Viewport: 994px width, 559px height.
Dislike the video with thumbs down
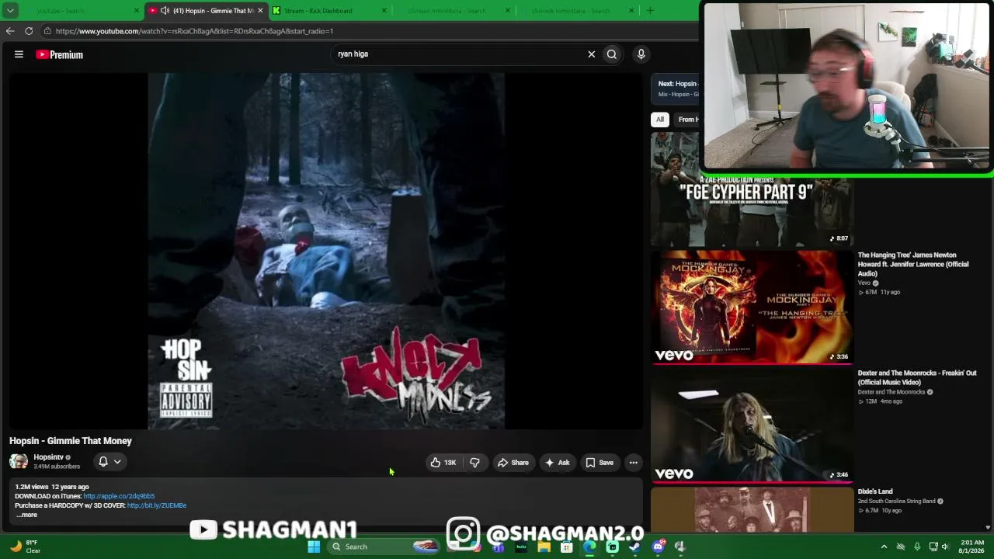pos(474,463)
